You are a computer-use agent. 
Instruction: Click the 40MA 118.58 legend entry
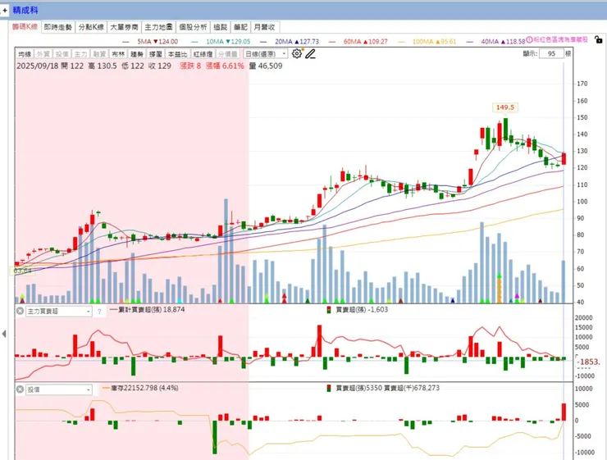pyautogui.click(x=496, y=41)
